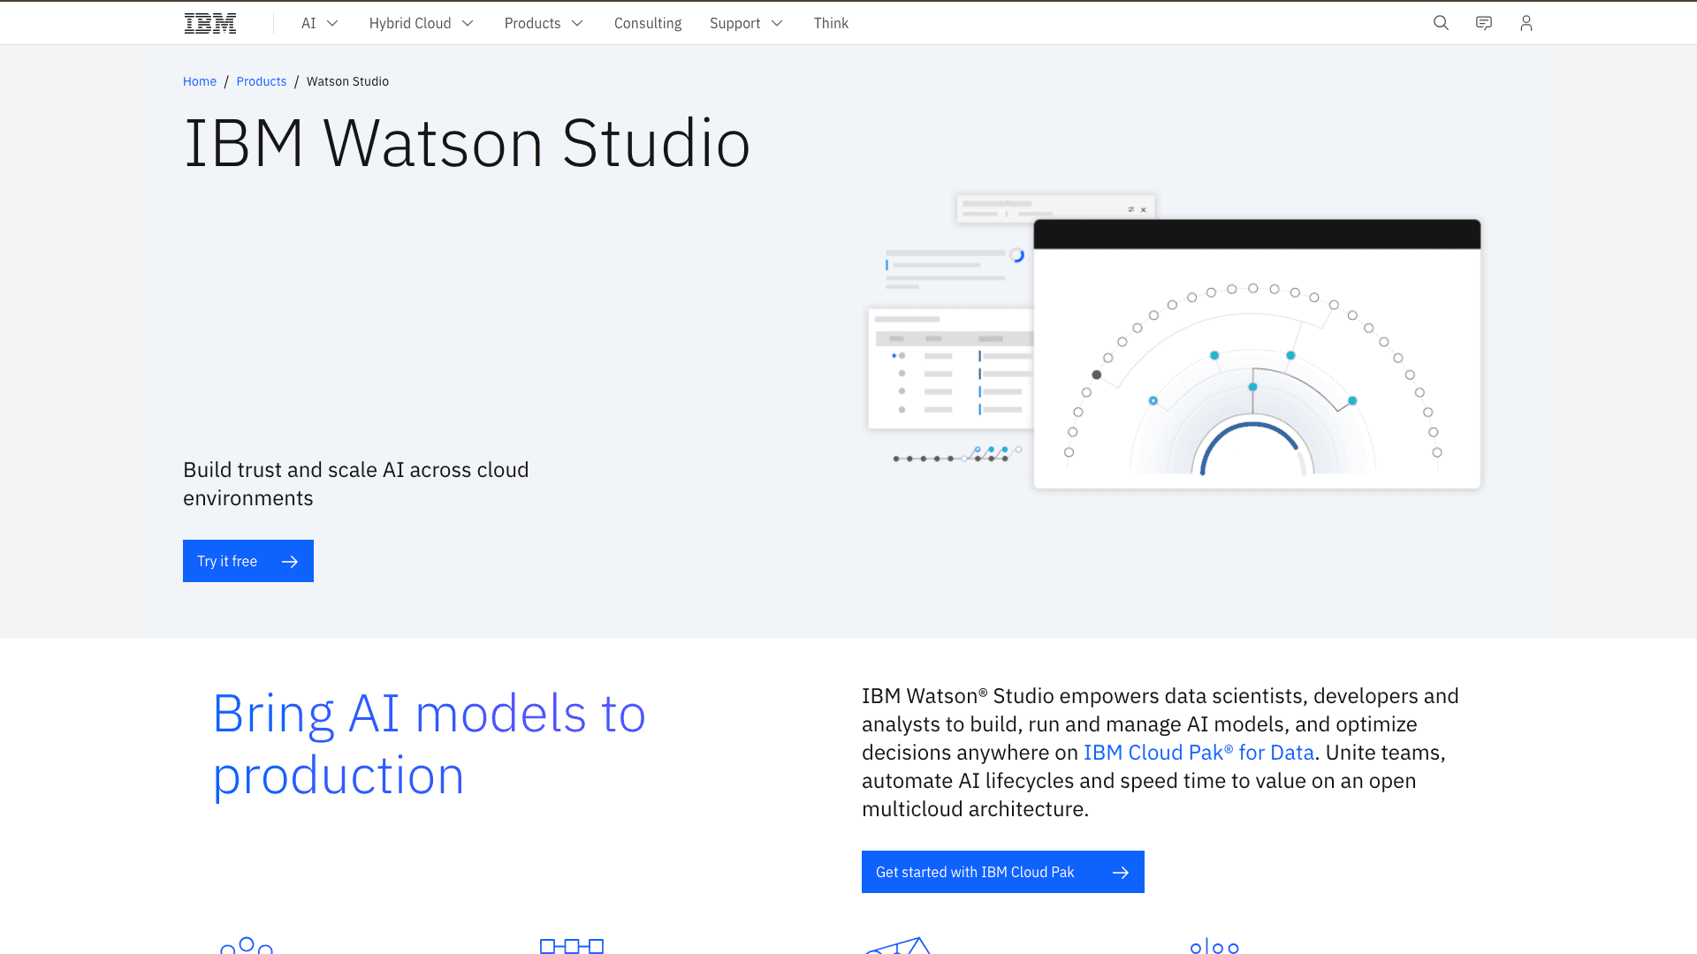Open the search icon in the header
Viewport: 1697px width, 954px height.
pyautogui.click(x=1441, y=23)
